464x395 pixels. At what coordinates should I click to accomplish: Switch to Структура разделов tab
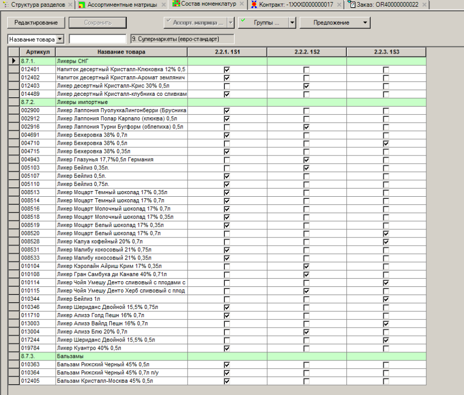(x=38, y=5)
